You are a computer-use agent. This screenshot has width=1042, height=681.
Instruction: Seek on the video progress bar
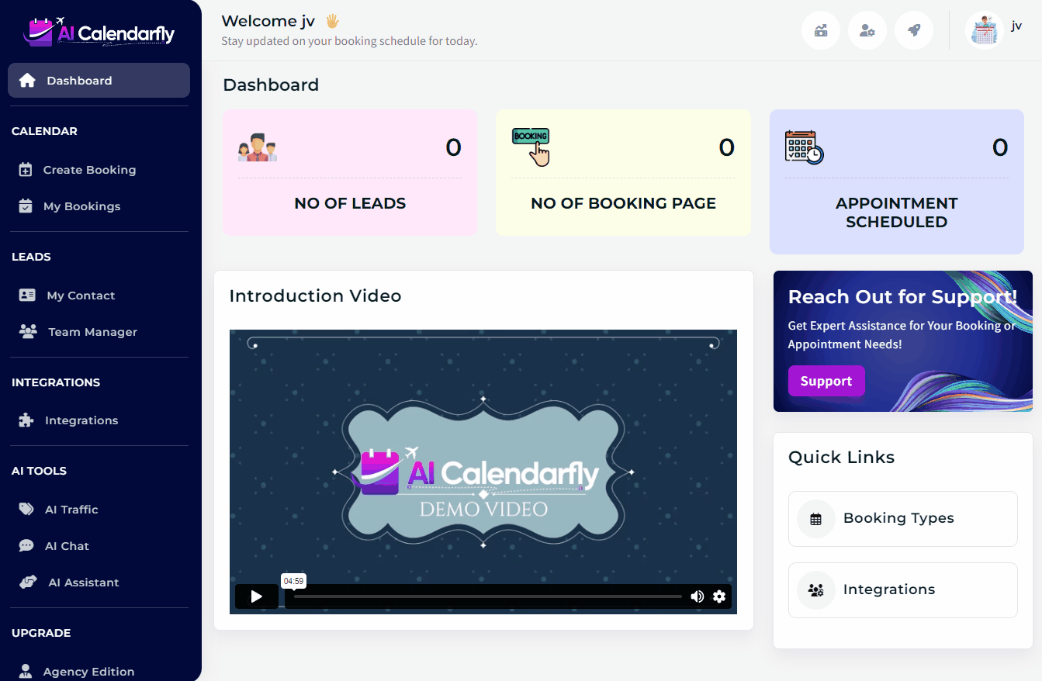[x=488, y=596]
